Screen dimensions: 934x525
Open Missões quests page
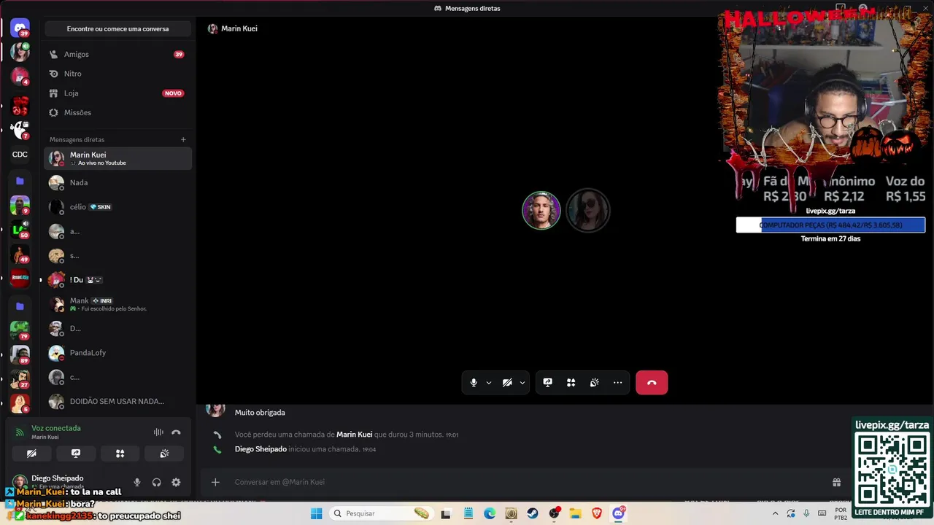pos(117,113)
